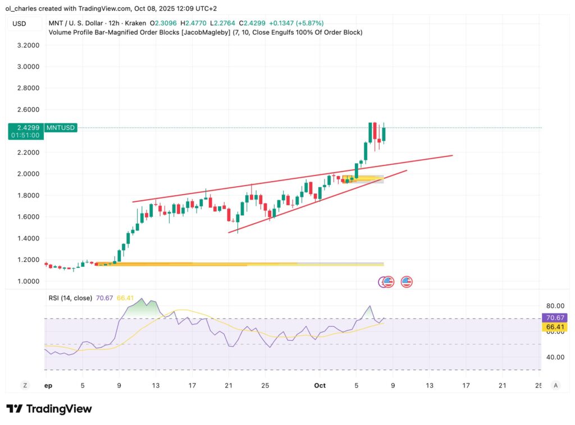Click the left US flag economic event icon
Image resolution: width=575 pixels, height=425 pixels.
click(387, 281)
